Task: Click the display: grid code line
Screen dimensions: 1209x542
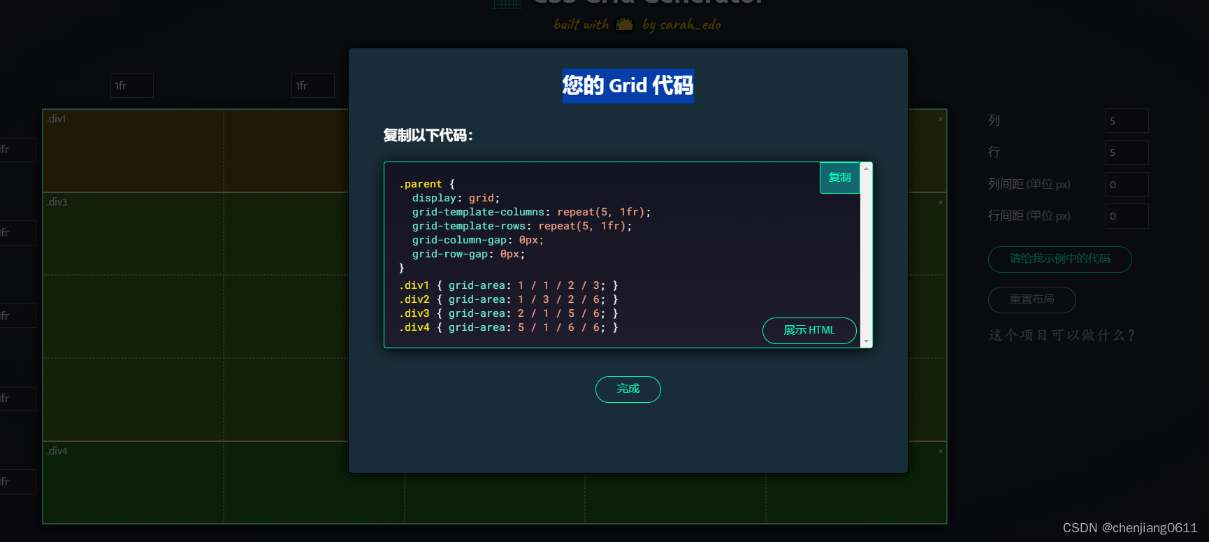Action: 456,198
